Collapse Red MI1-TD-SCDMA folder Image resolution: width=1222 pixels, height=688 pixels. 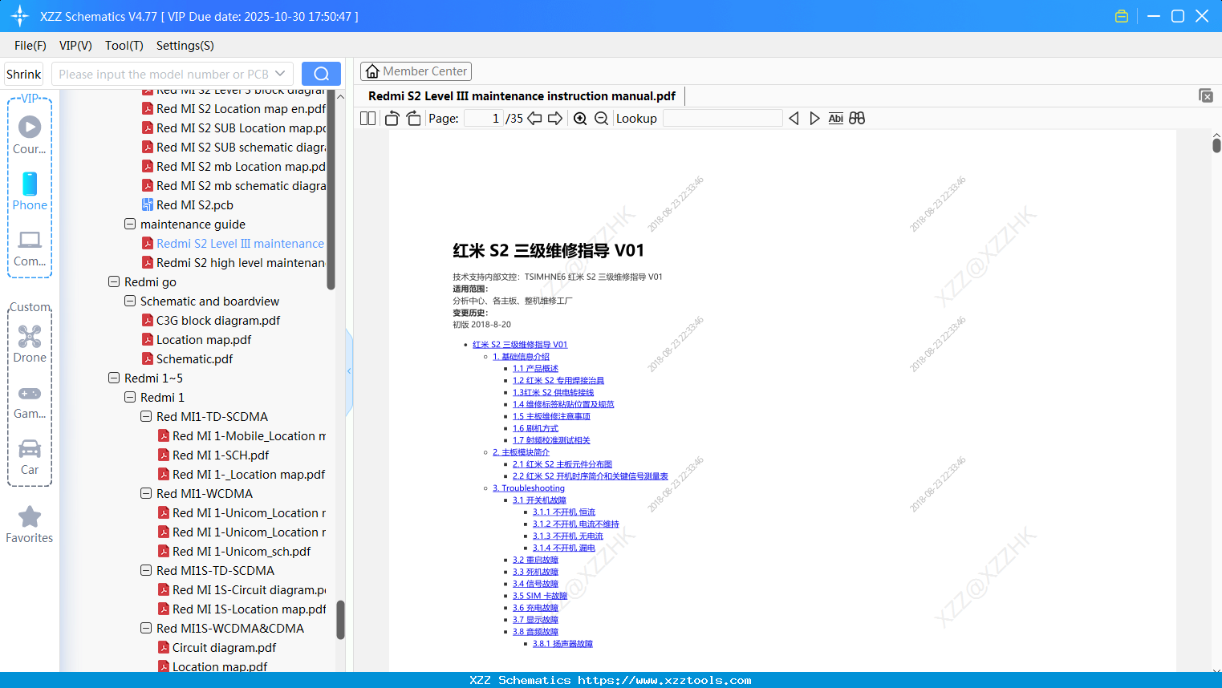point(146,416)
